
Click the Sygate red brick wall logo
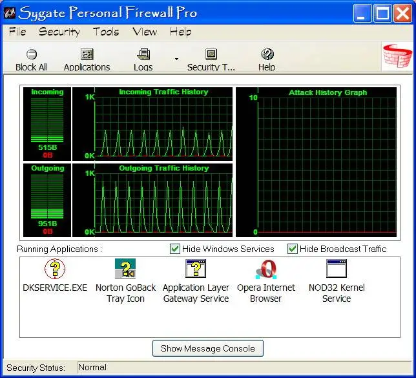pos(397,56)
